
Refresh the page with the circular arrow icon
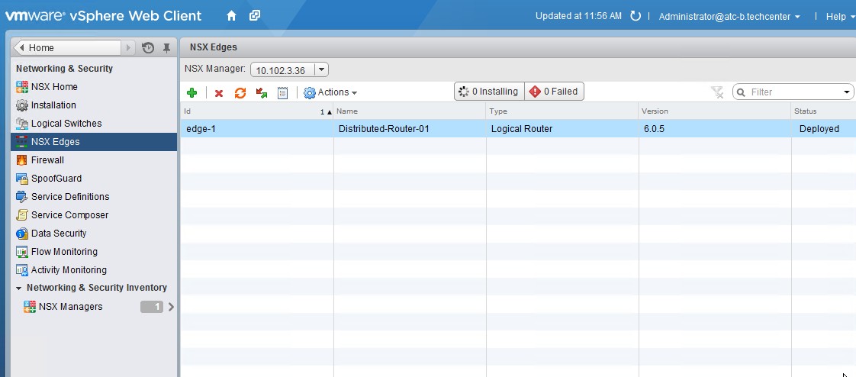pyautogui.click(x=635, y=16)
